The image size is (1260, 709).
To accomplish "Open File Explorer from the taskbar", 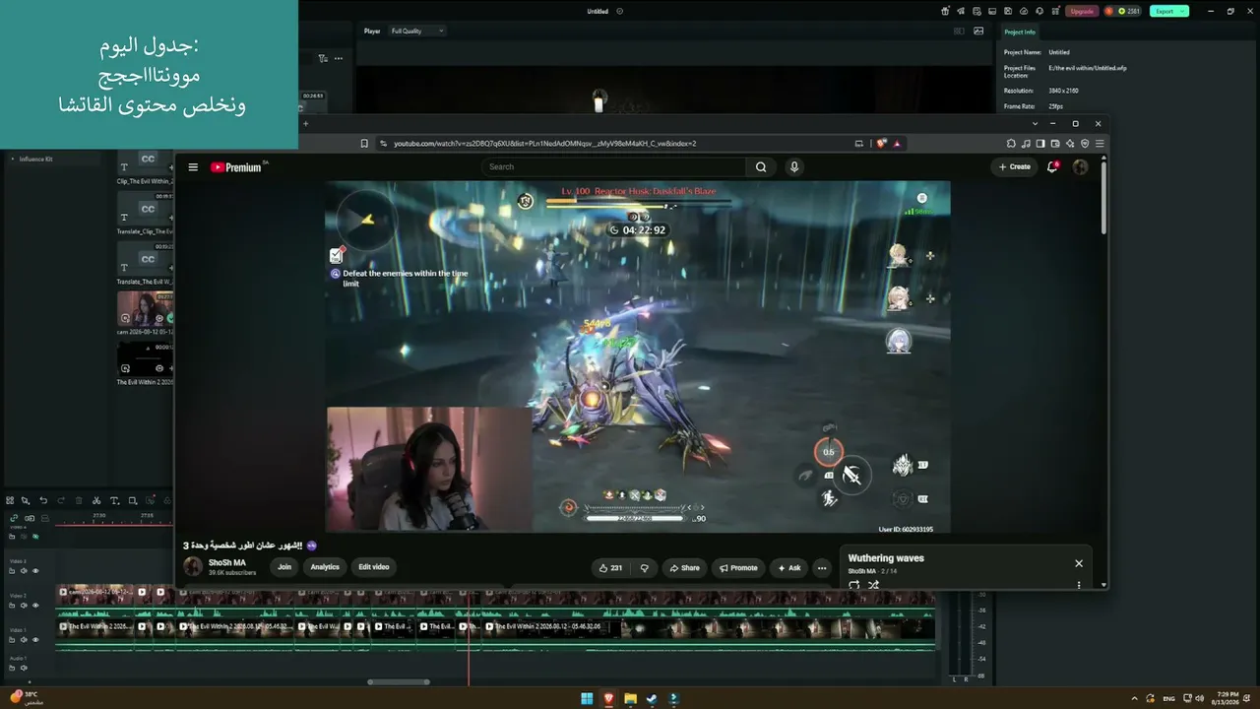I will click(630, 699).
